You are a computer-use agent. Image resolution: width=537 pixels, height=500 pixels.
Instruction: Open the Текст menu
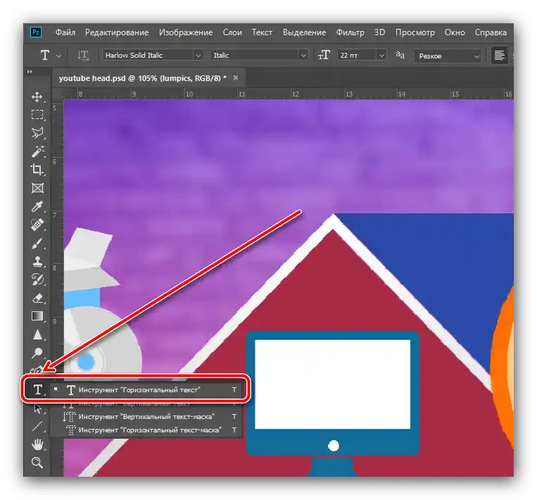[x=262, y=32]
